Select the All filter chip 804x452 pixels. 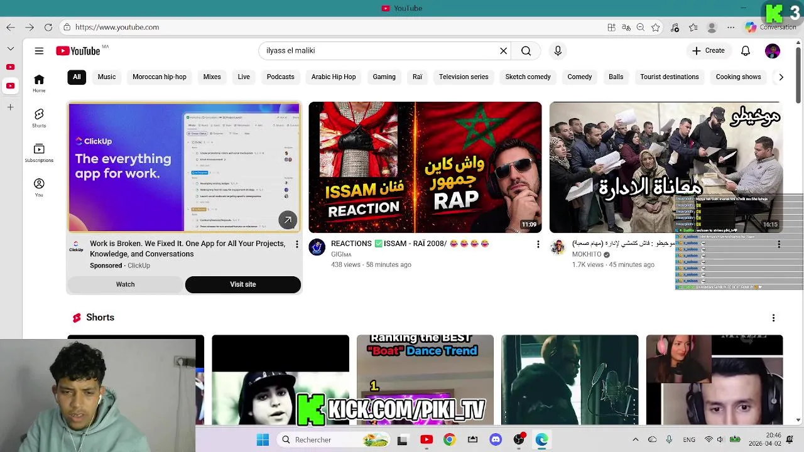tap(77, 77)
